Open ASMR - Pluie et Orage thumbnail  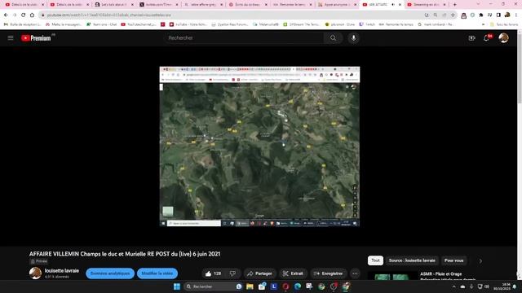(x=392, y=276)
